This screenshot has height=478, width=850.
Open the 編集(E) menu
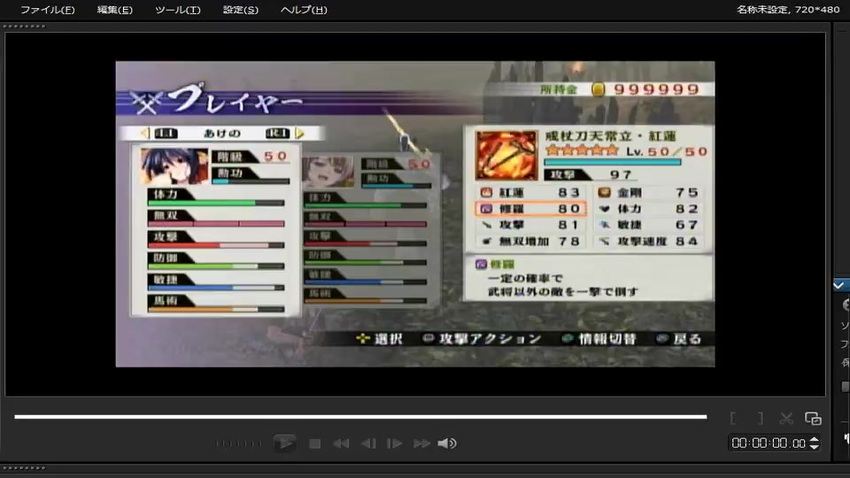pyautogui.click(x=114, y=10)
